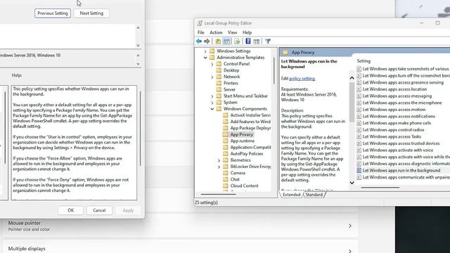
Task: Click icon beside 'Let Windows apps access messaging'
Action: point(359,96)
